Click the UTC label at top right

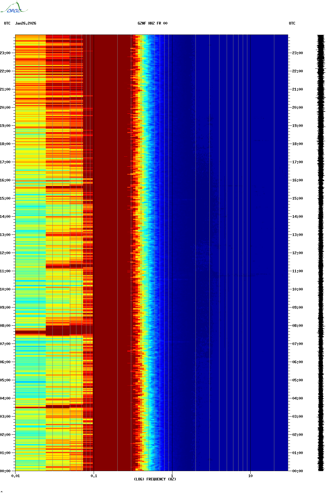(292, 23)
